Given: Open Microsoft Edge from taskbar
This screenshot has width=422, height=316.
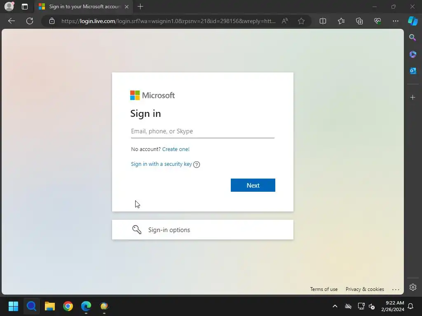Looking at the screenshot, I should (86, 306).
